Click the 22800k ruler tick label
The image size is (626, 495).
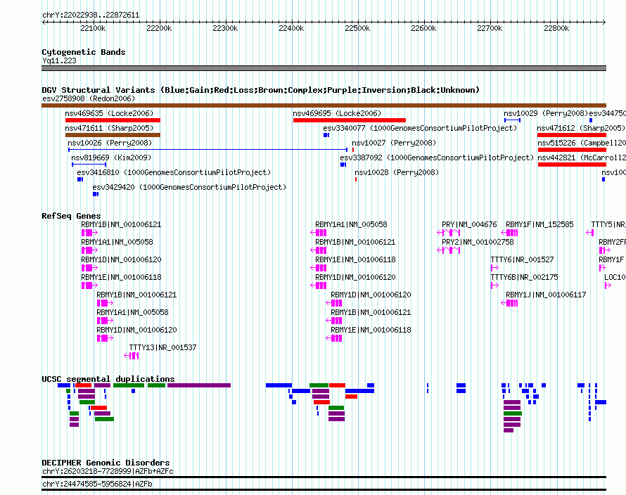(556, 28)
